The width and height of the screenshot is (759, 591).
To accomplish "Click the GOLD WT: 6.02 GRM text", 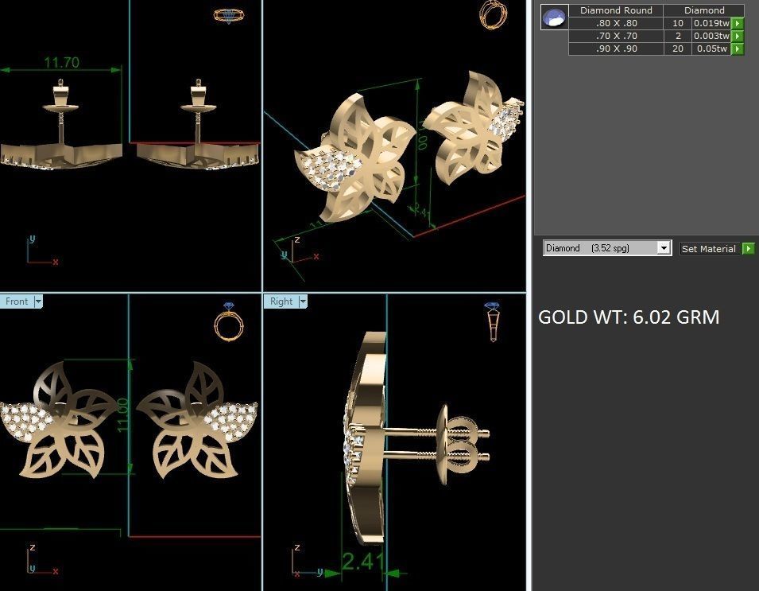I will tap(629, 317).
